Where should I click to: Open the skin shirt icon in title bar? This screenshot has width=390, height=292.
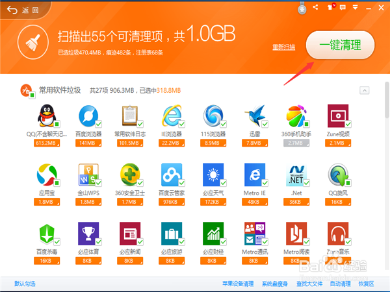[x=330, y=7]
